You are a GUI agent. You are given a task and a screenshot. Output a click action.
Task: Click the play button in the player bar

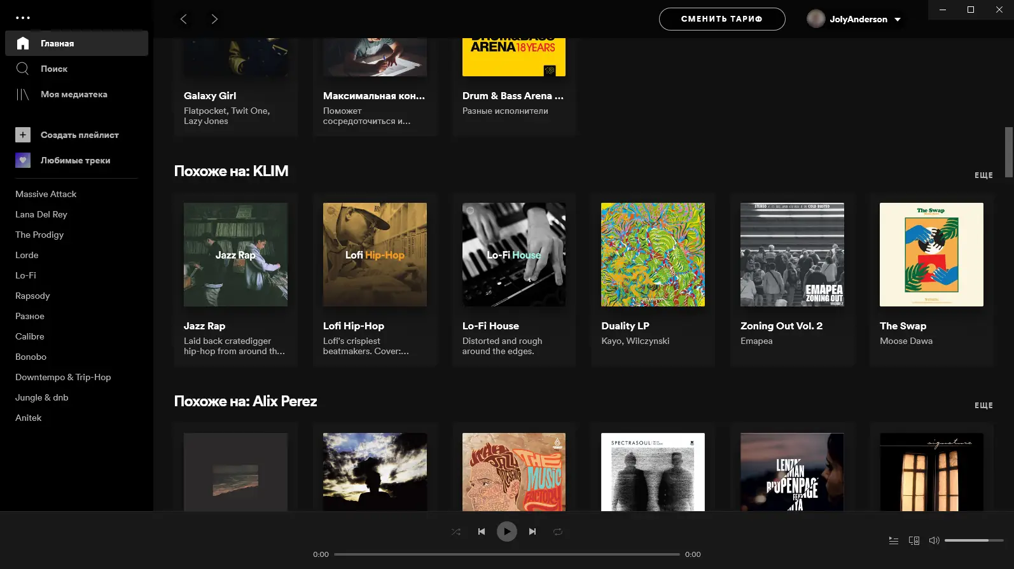[x=506, y=531]
